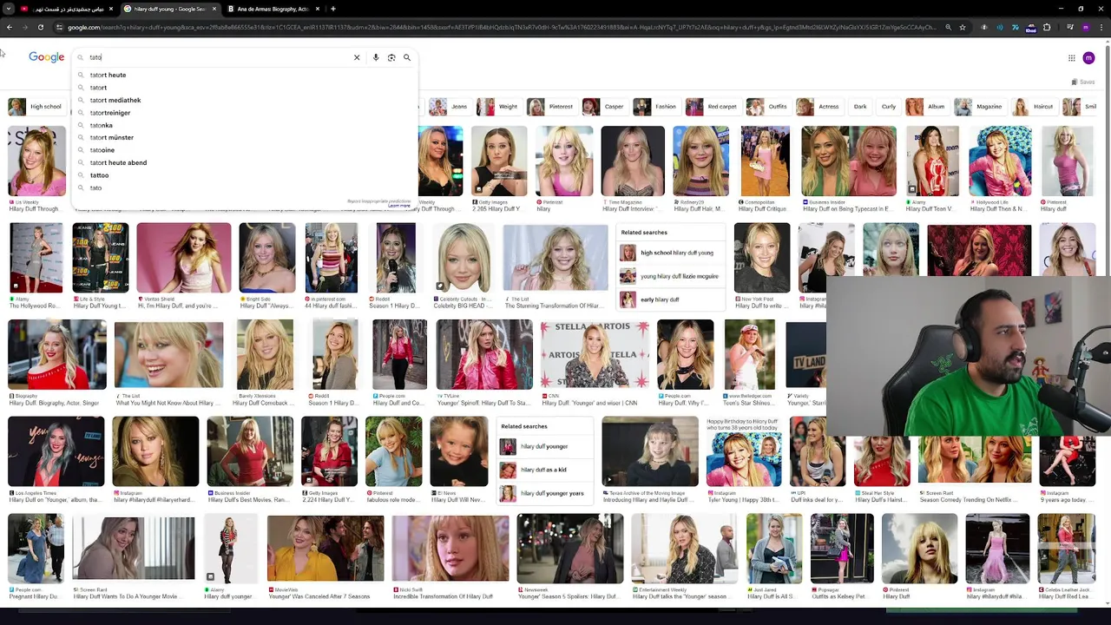This screenshot has width=1111, height=625.
Task: Open related search 'high school hilary duff young'
Action: [x=672, y=253]
